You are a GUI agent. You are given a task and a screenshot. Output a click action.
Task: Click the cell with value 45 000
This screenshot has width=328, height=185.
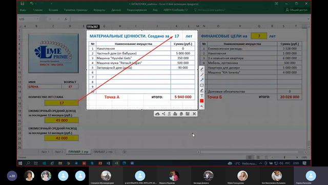pos(61,120)
